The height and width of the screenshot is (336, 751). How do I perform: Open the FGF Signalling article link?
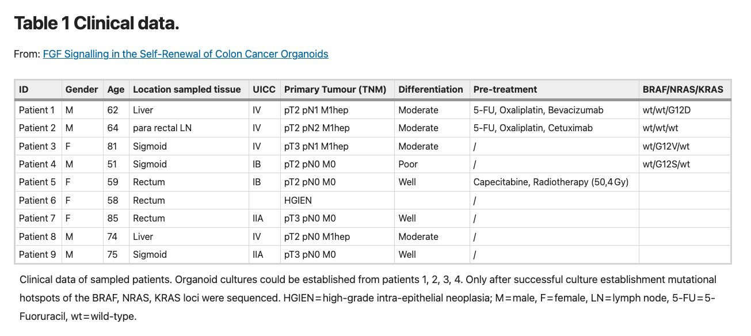pos(185,54)
